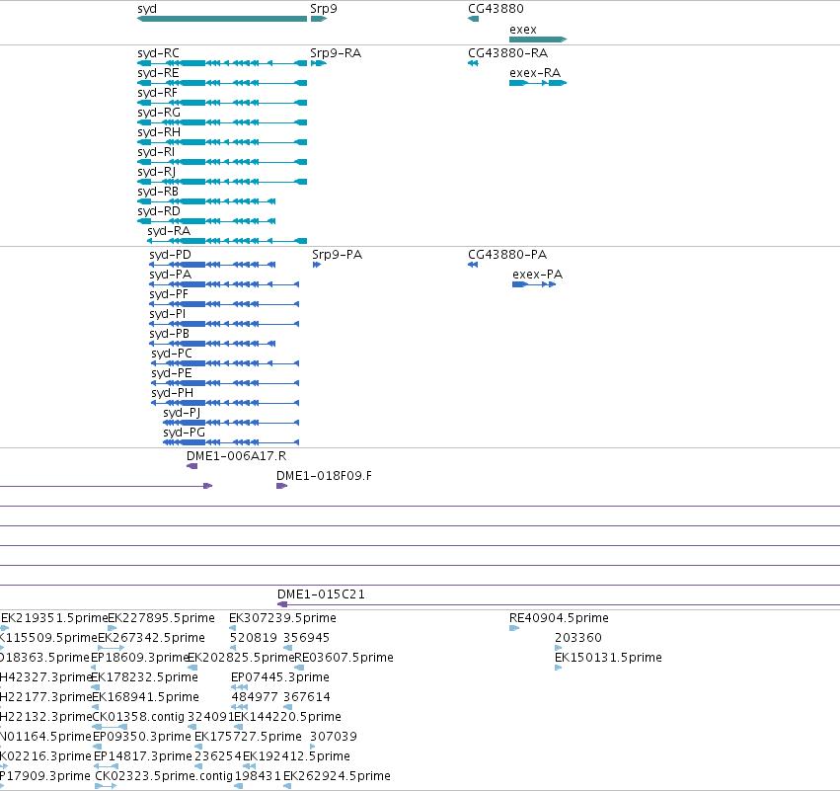
Task: Click the syd-PG CDS glyph
Action: click(x=231, y=442)
